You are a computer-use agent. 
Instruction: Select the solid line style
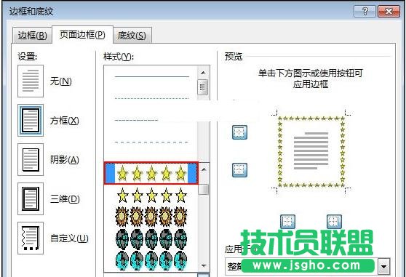point(152,76)
